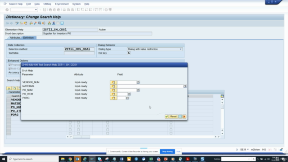Click multiple selection button for PO_ITEM
This screenshot has height=162, width=288.
[113, 94]
